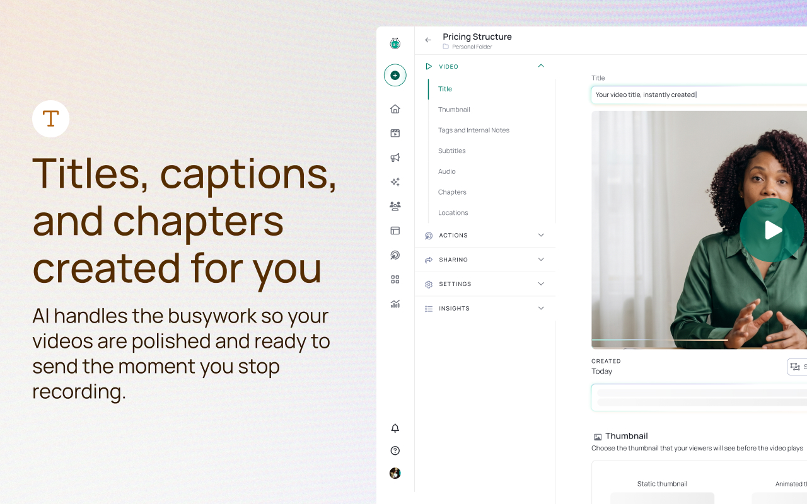Collapse the VIDEO section chevron
The width and height of the screenshot is (807, 504).
(541, 66)
